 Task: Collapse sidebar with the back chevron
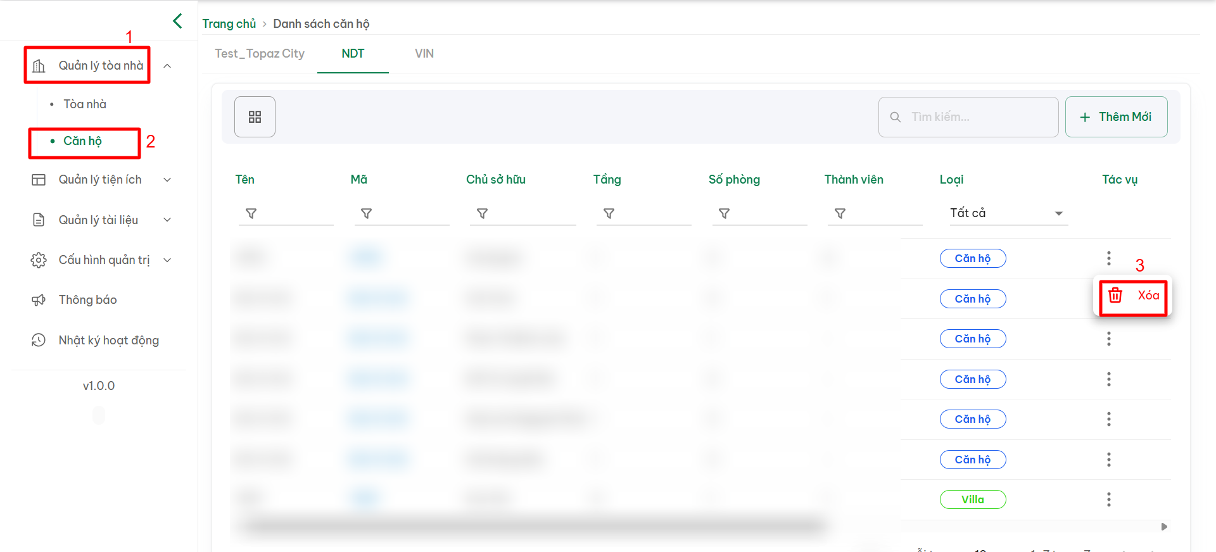click(177, 21)
